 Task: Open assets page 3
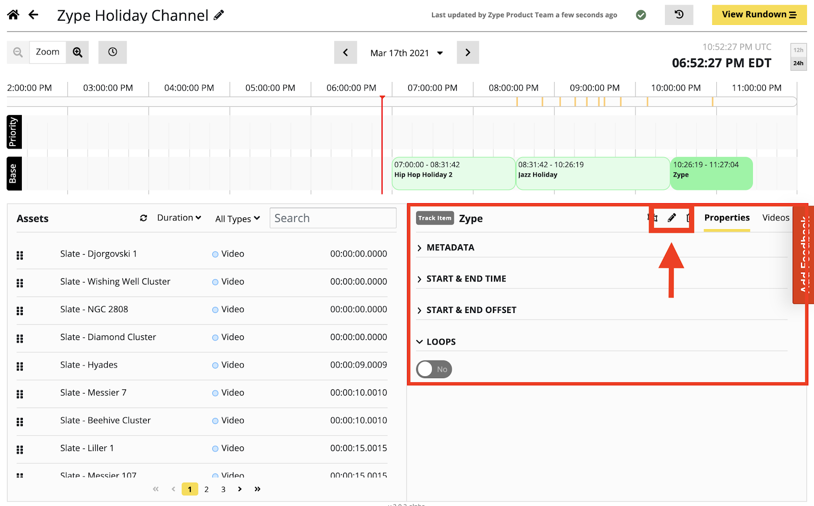coord(223,489)
